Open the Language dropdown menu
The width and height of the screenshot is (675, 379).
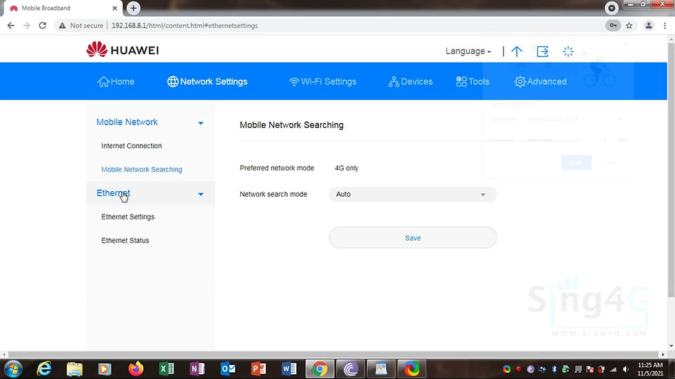[468, 51]
